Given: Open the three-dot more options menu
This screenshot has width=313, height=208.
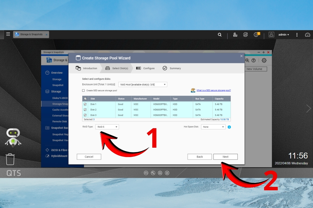Looking at the screenshot, I should [297, 35].
